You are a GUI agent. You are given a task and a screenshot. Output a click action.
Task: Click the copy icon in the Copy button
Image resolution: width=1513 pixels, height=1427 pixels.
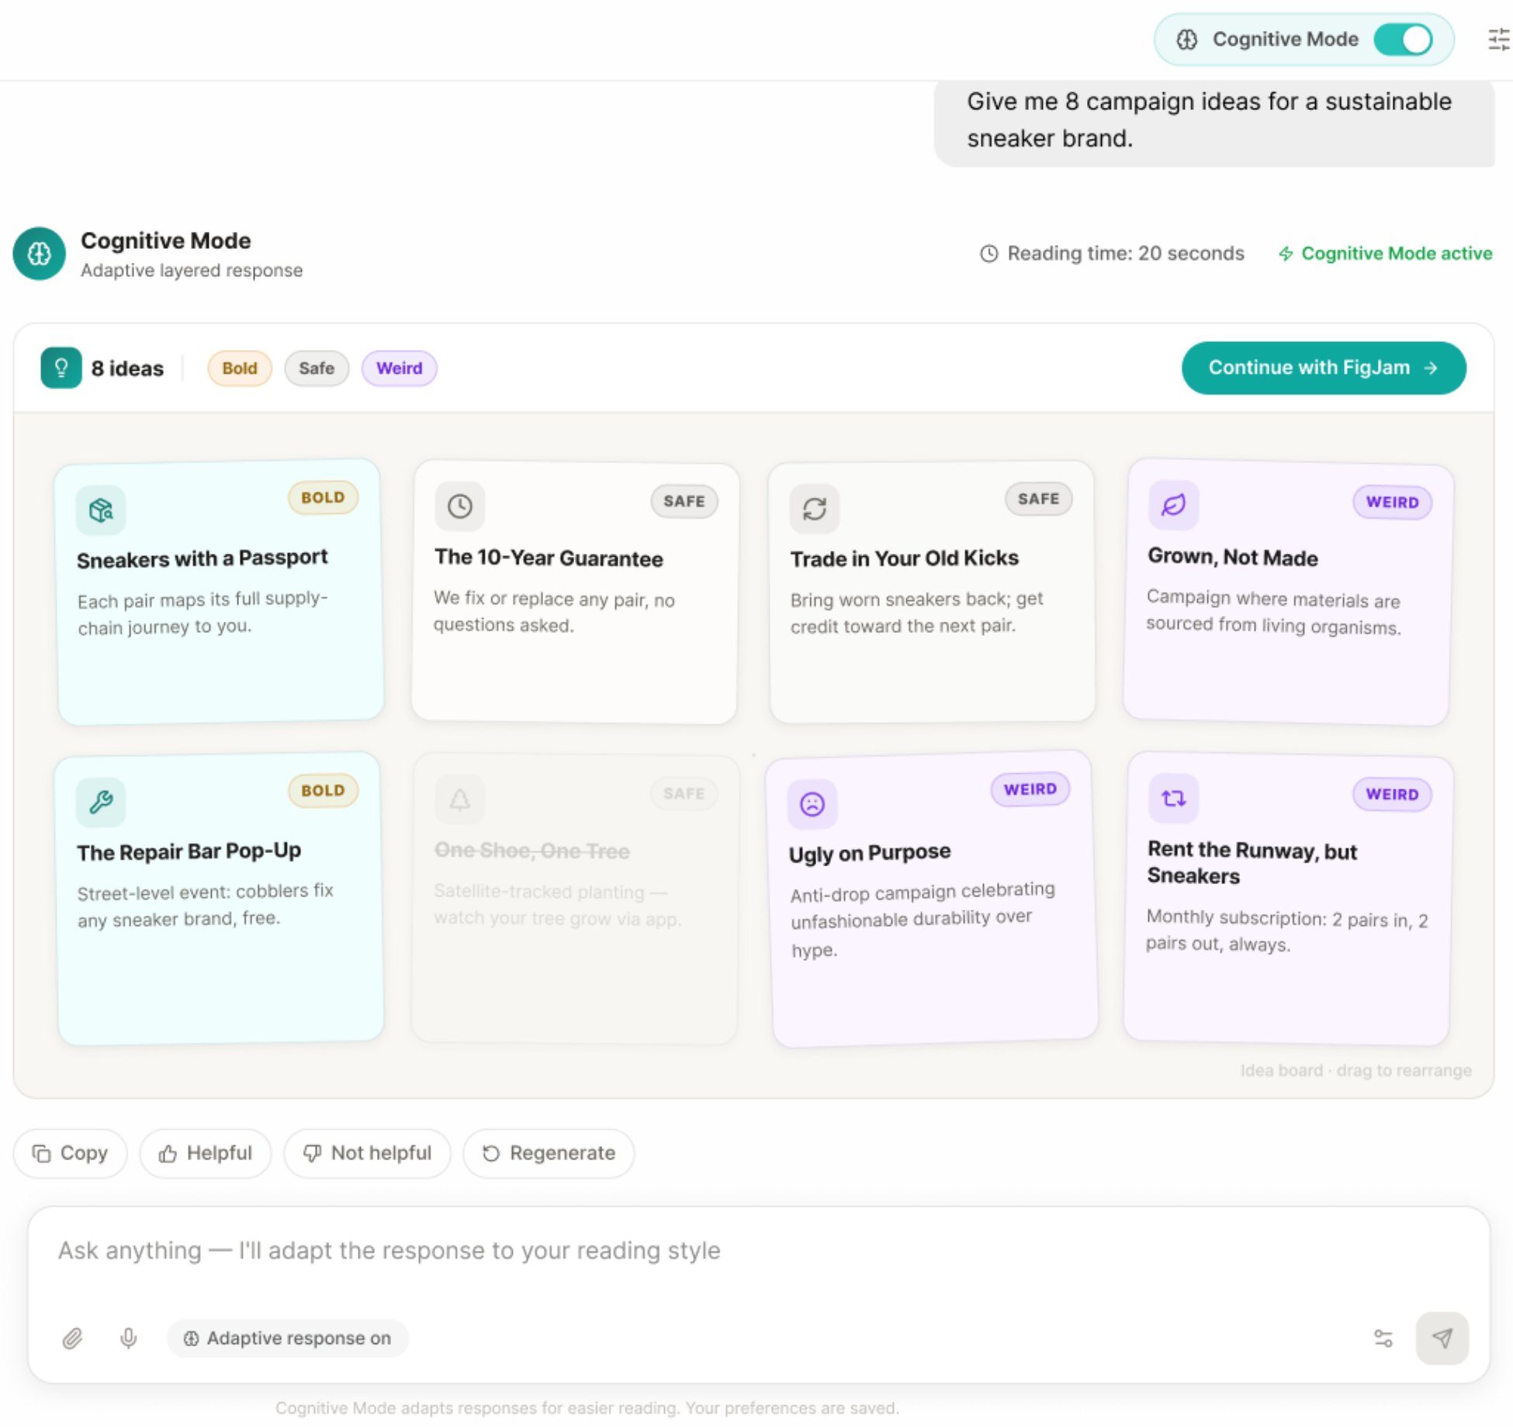tap(41, 1153)
